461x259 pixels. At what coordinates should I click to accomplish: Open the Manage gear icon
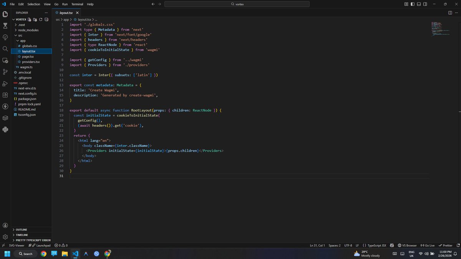click(5, 237)
